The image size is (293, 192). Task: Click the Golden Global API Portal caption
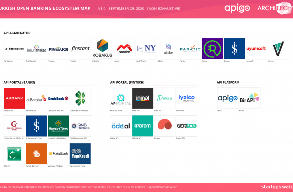click(x=14, y=138)
